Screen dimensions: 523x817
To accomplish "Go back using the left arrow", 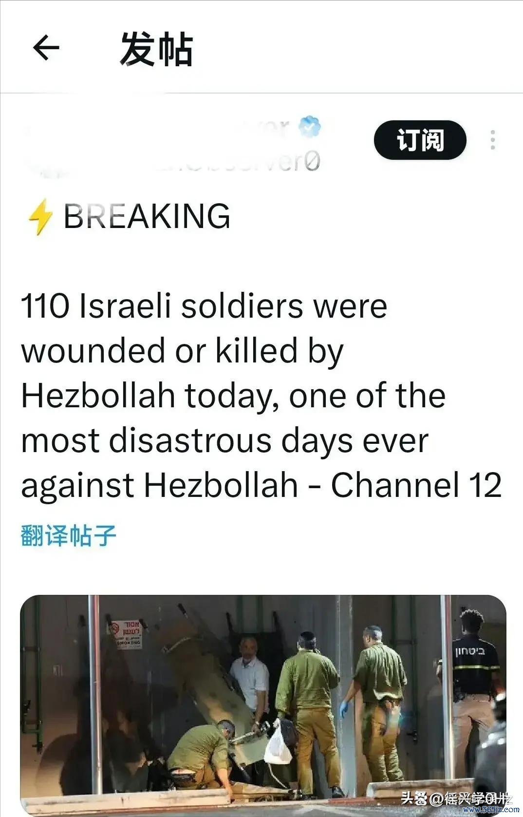I will pyautogui.click(x=46, y=48).
